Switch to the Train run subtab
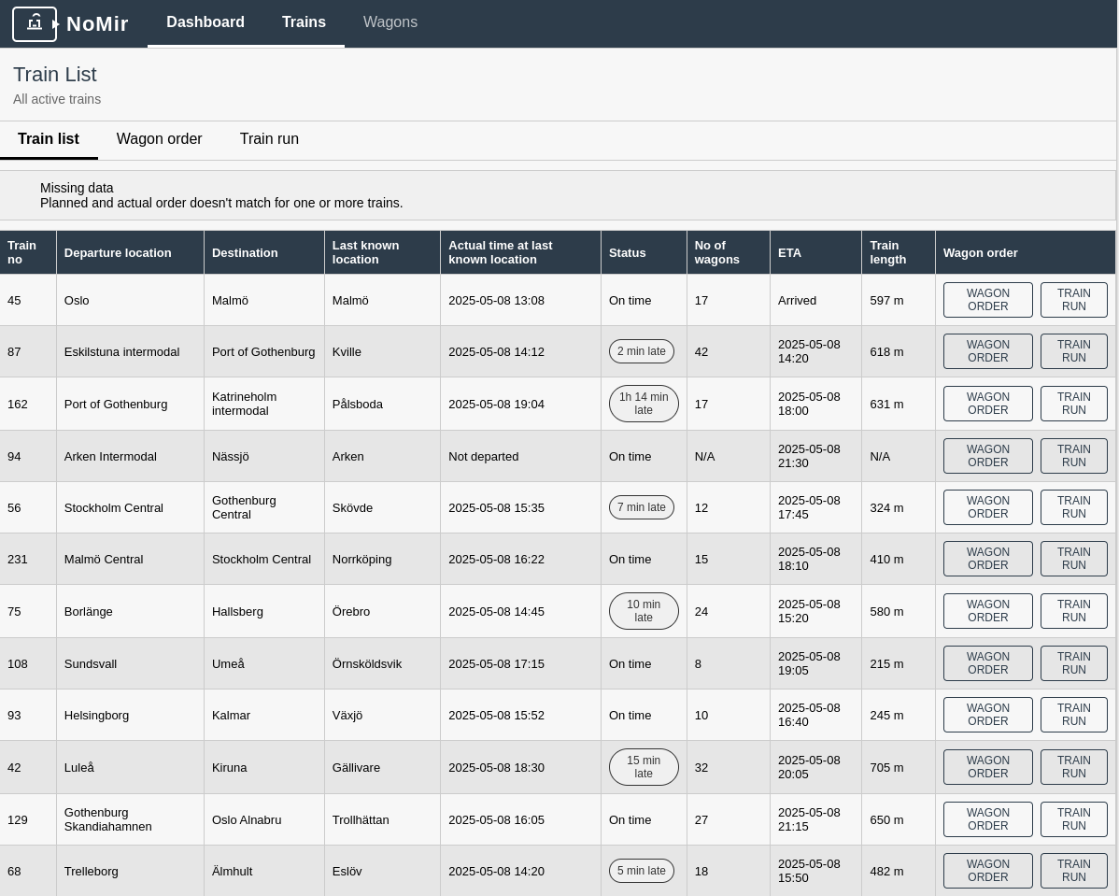This screenshot has height=896, width=1119. pos(269,139)
